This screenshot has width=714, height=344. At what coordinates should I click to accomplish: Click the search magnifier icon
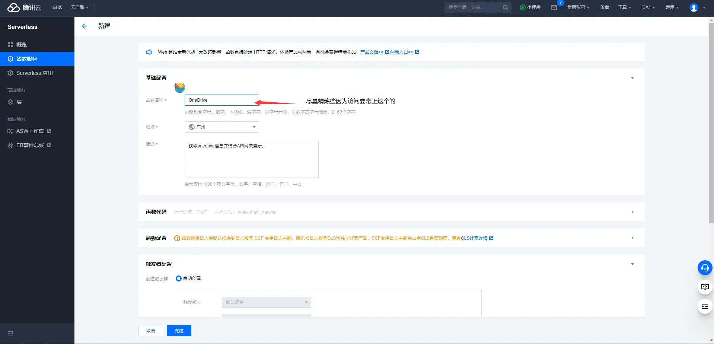point(505,7)
